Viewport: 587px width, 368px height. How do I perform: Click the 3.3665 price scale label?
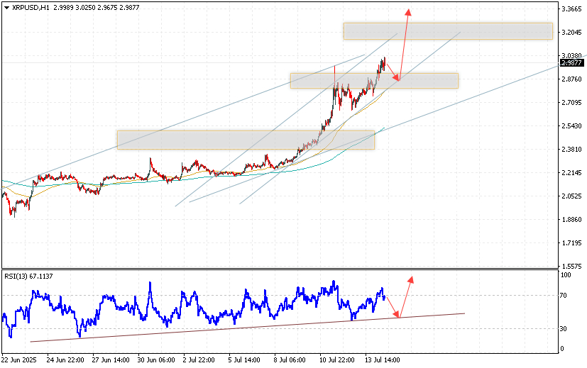(571, 9)
